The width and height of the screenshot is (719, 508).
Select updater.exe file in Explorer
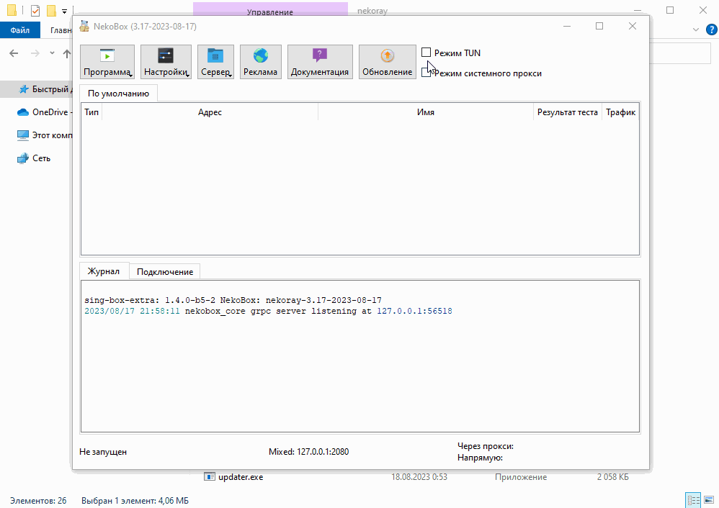[234, 477]
